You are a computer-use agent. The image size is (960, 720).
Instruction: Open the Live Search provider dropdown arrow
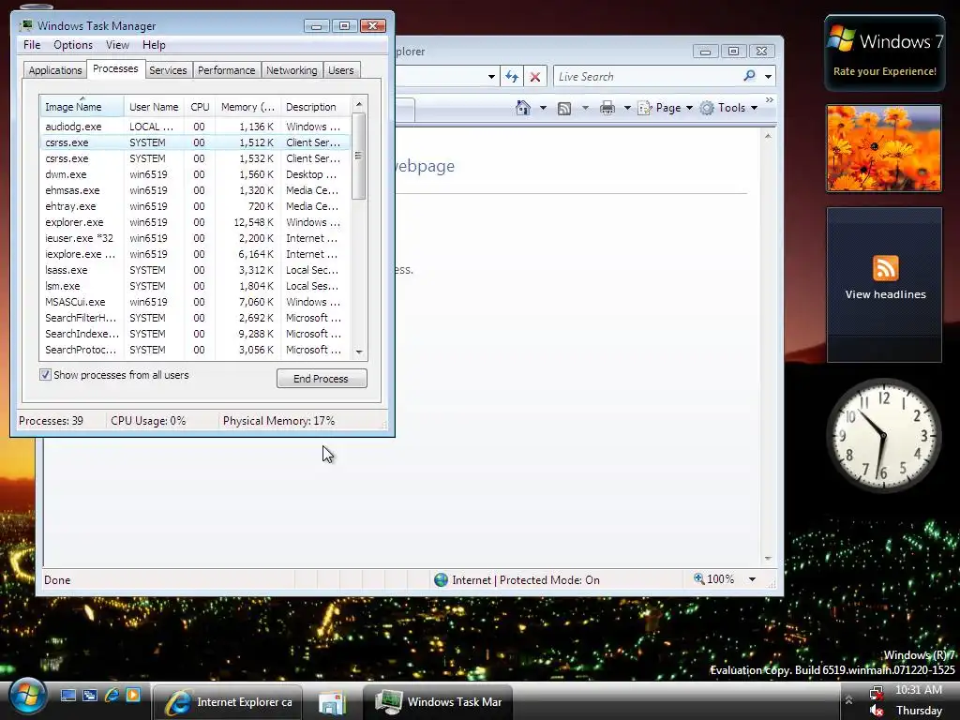coord(768,77)
